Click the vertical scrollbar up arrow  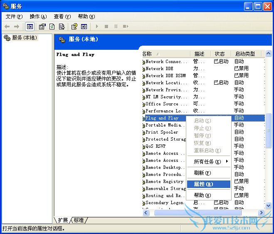(x=268, y=54)
